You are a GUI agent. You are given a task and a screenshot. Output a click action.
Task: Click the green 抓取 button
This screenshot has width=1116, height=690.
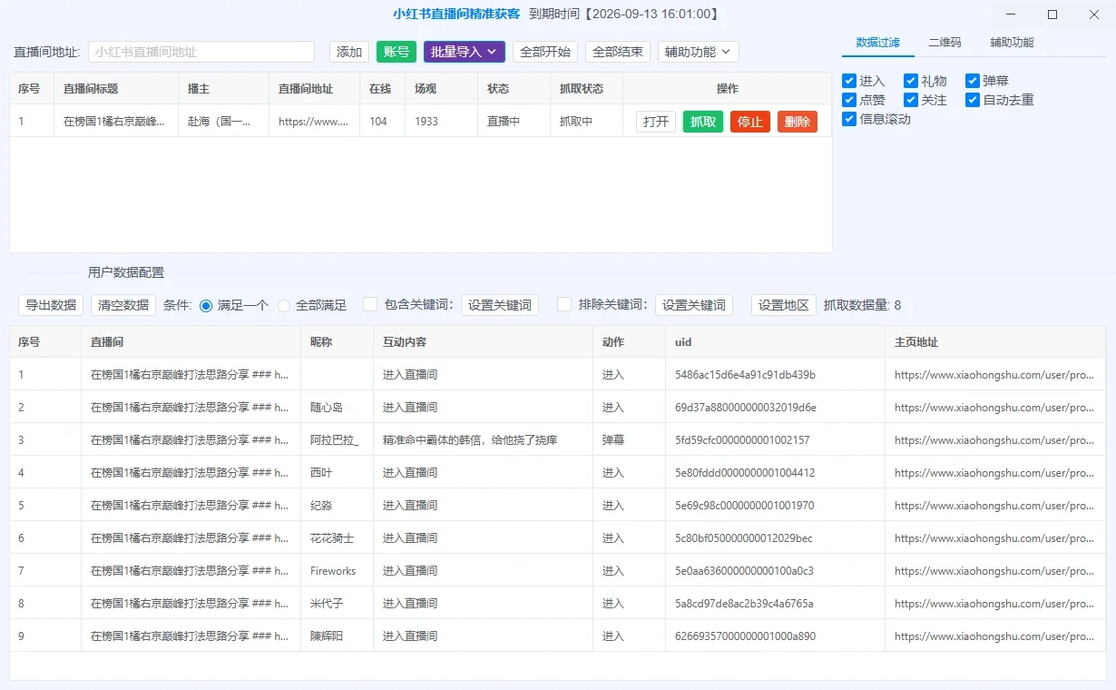(703, 122)
